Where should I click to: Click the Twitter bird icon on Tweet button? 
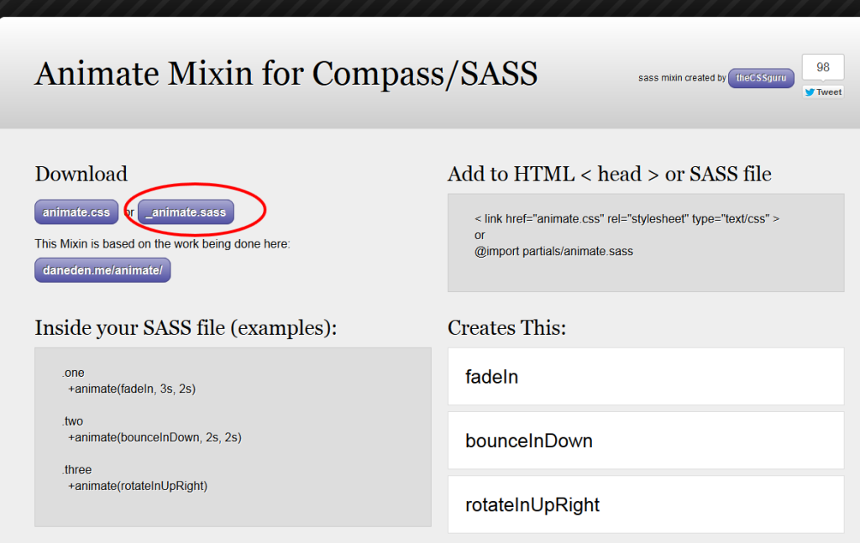[x=810, y=92]
